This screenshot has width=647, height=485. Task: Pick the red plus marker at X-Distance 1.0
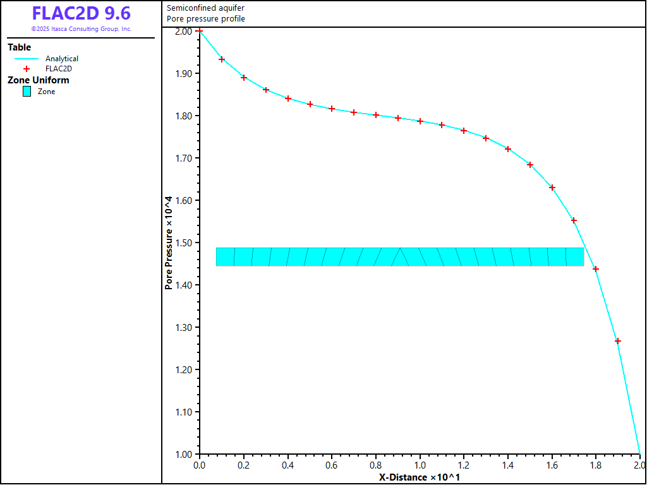click(420, 121)
